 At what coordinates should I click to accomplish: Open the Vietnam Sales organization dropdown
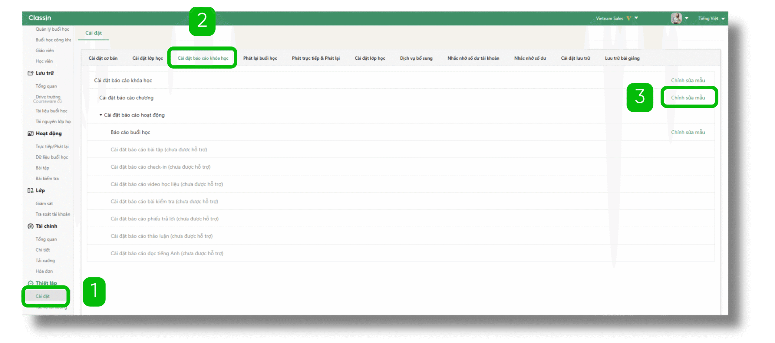636,18
